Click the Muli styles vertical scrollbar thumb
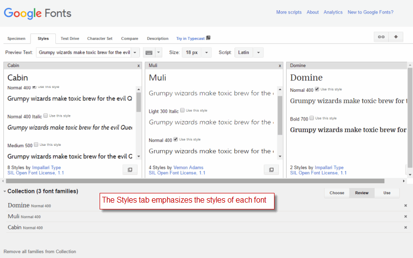Image resolution: width=413 pixels, height=258 pixels. click(280, 115)
